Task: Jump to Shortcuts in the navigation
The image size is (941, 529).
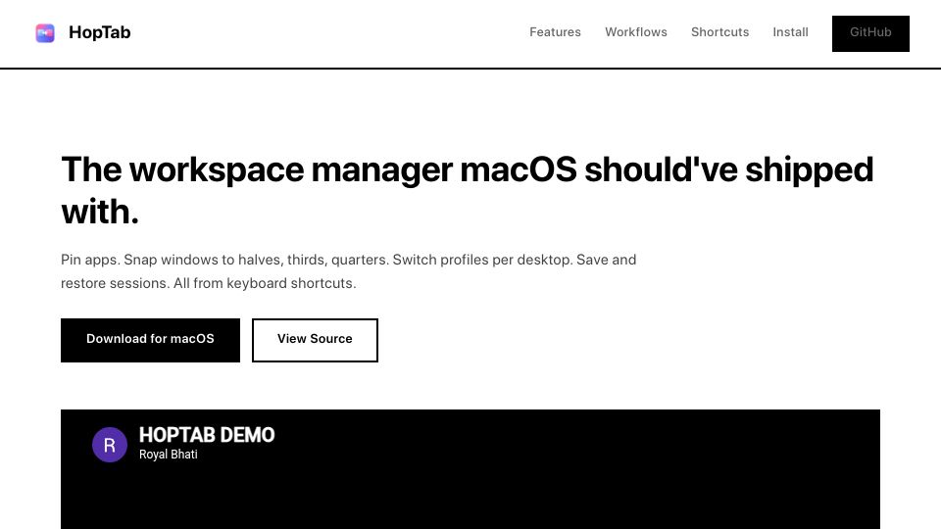Action: [x=720, y=32]
